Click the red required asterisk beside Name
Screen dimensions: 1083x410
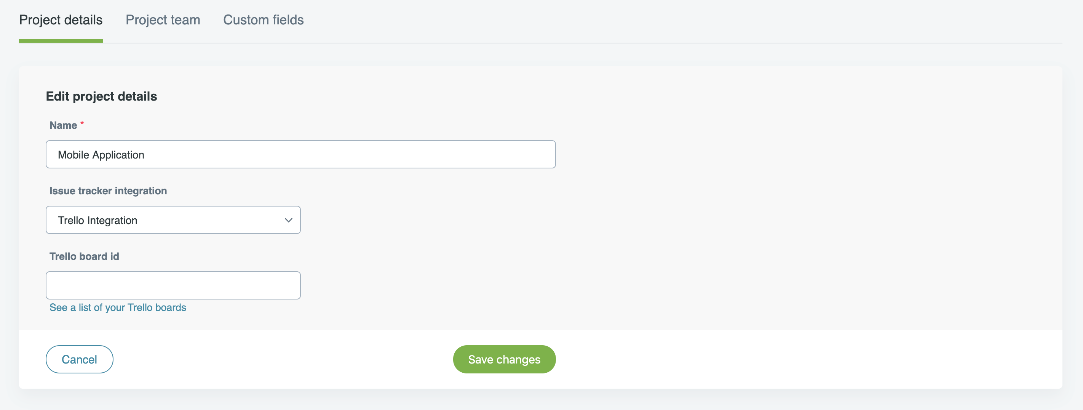click(82, 123)
